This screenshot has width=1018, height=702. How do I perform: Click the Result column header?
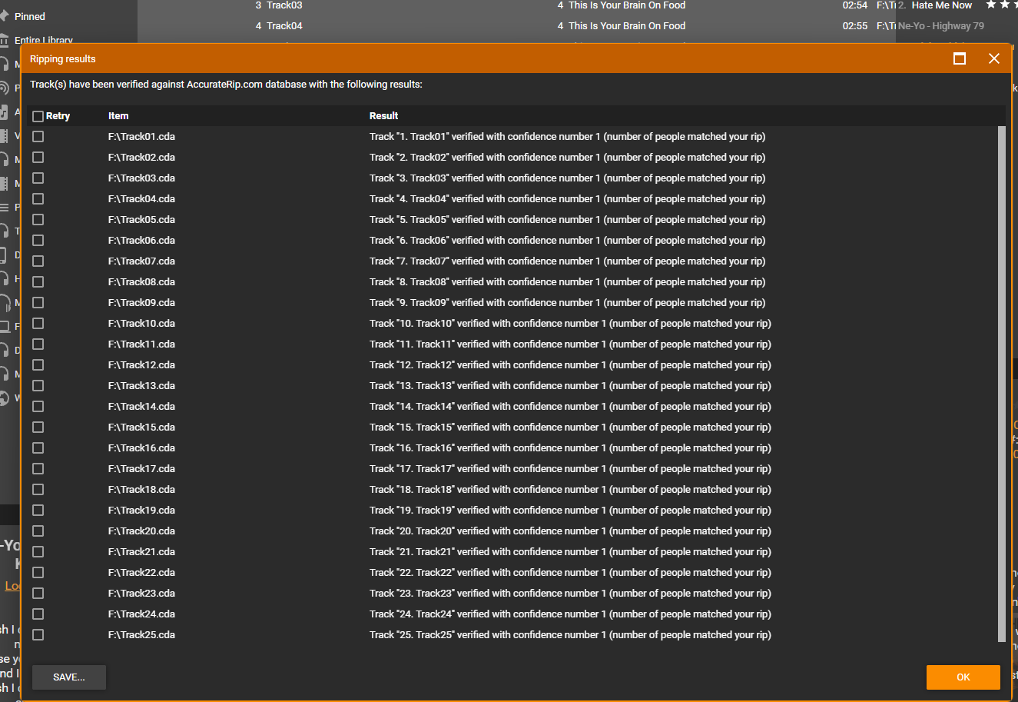click(383, 116)
